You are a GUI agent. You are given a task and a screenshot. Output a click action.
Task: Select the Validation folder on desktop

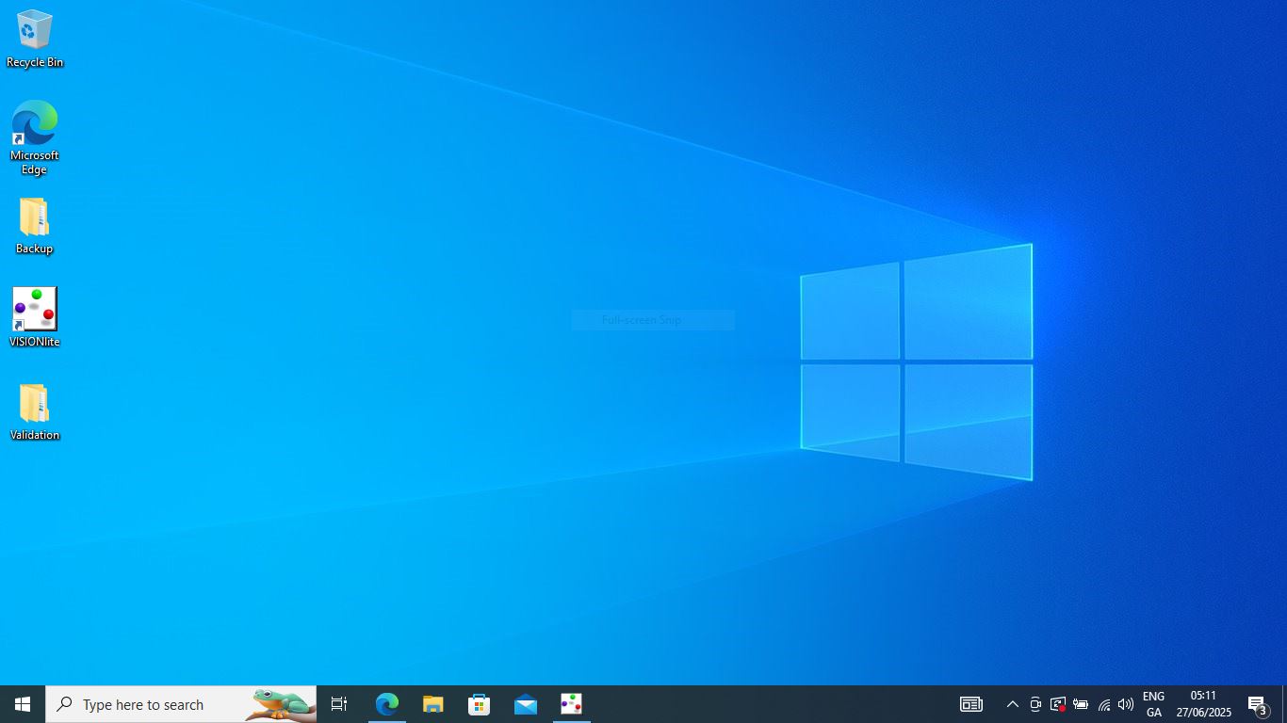pyautogui.click(x=35, y=411)
